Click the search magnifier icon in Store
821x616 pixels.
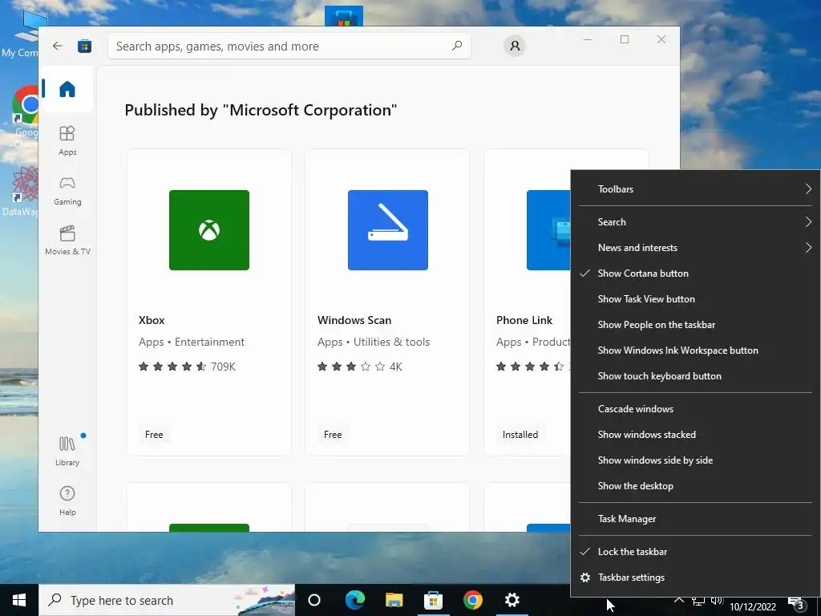pos(456,46)
